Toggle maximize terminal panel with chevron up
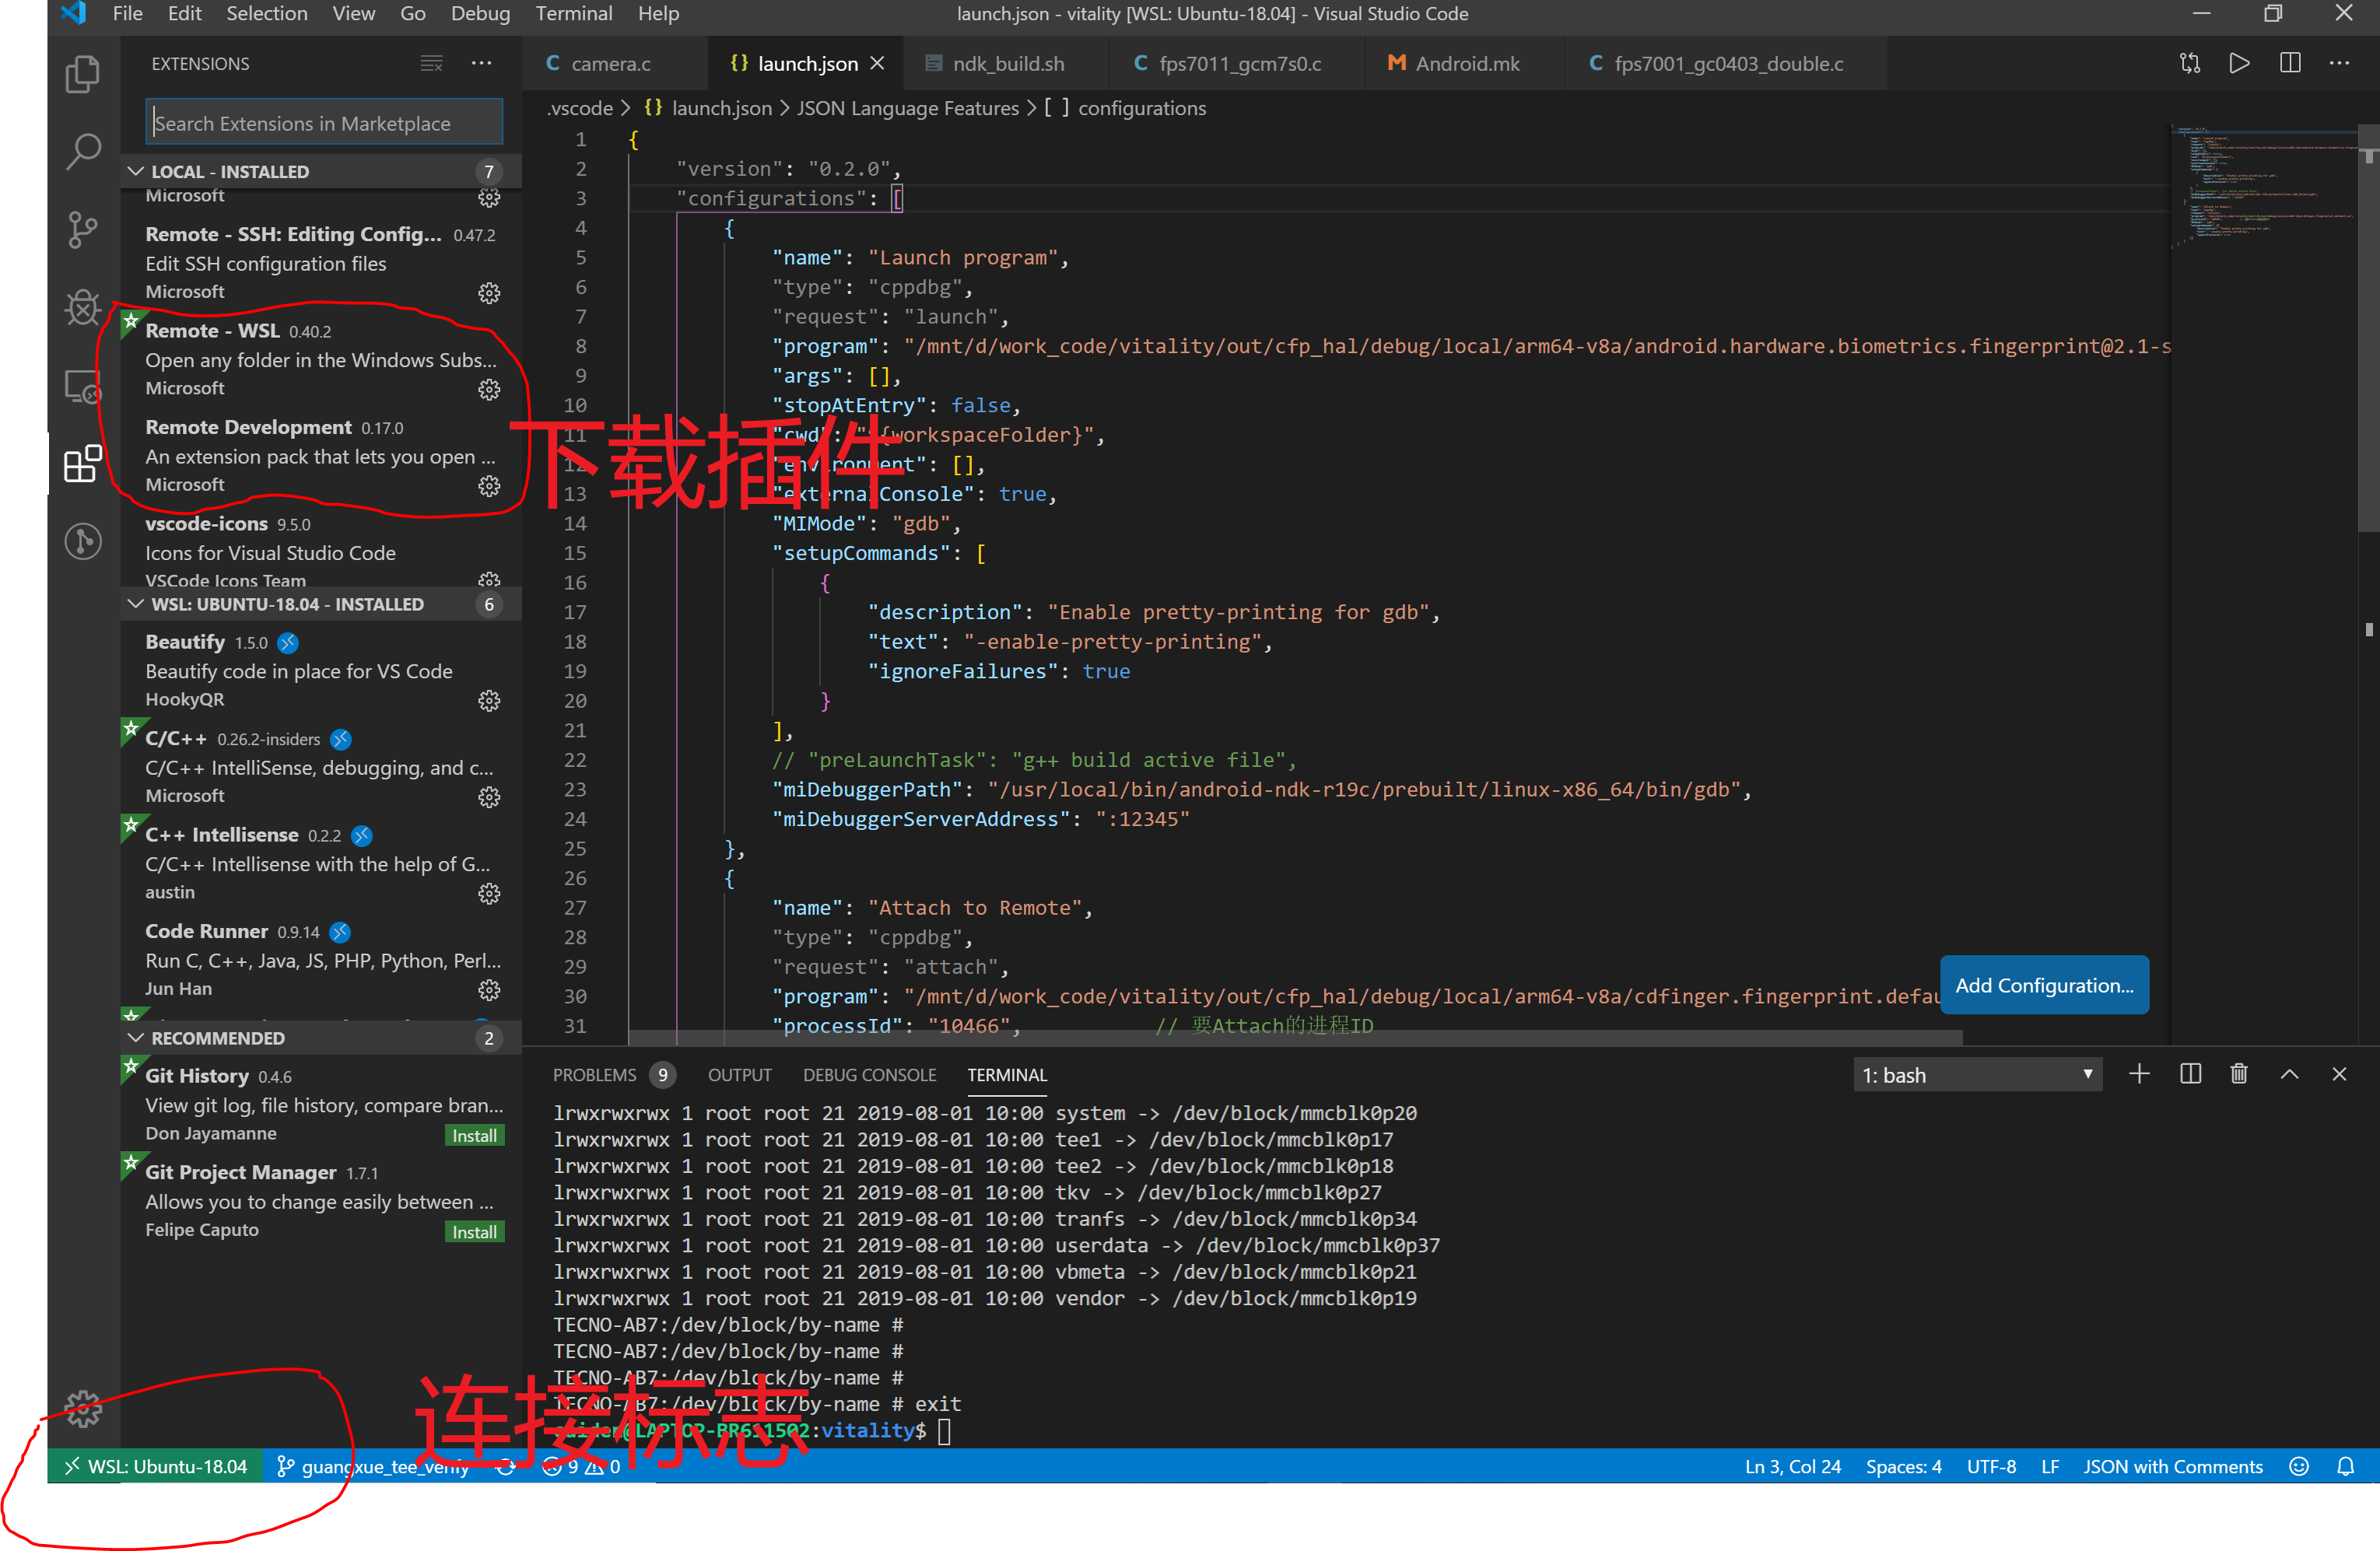2380x1551 pixels. tap(2288, 1074)
